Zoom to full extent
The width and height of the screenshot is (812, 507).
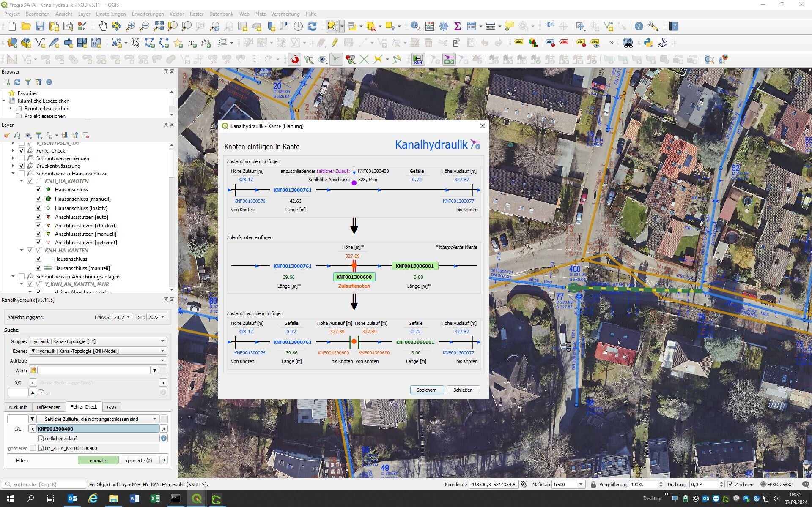tap(159, 26)
